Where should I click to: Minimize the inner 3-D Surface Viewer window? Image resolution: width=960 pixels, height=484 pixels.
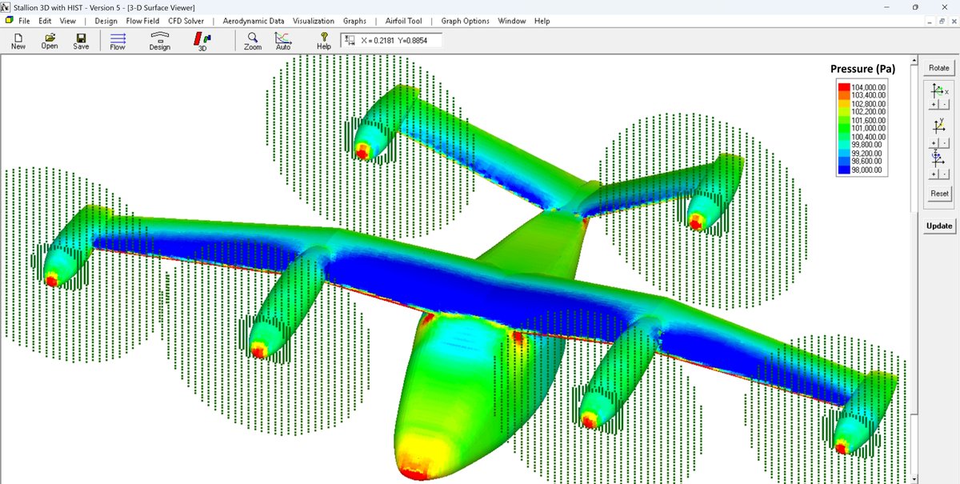928,21
